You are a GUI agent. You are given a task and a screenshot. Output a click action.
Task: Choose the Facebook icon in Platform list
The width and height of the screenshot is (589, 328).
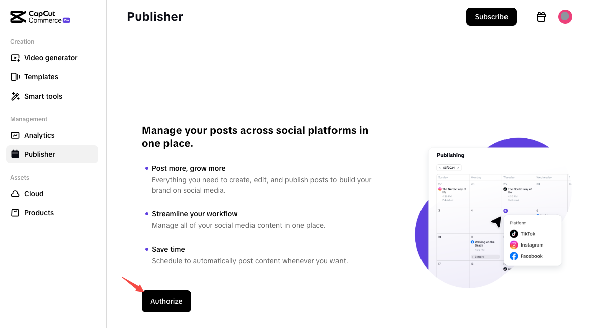514,256
